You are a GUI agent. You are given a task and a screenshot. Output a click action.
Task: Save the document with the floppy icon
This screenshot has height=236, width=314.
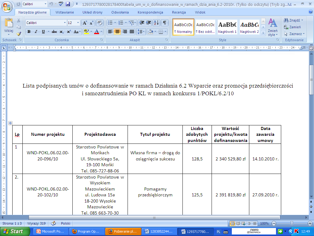pos(68,4)
